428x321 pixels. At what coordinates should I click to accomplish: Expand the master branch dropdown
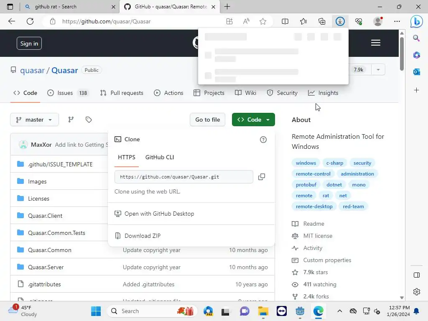pos(34,120)
